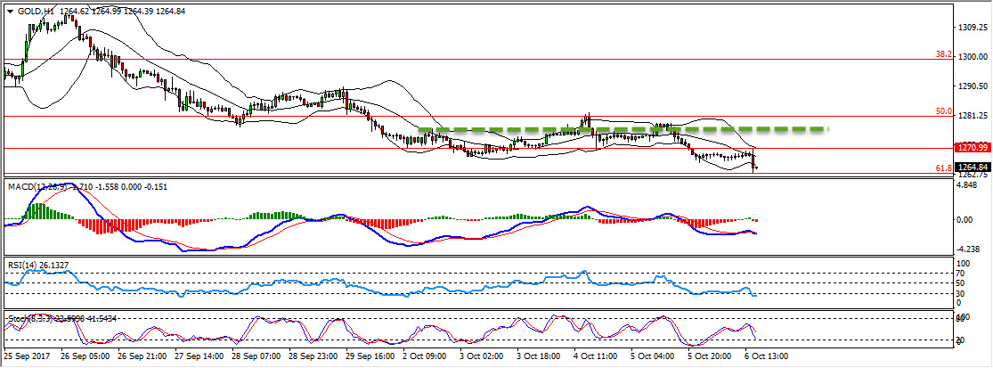The width and height of the screenshot is (993, 368).
Task: Select the green dashed resistance line
Action: pos(623,130)
